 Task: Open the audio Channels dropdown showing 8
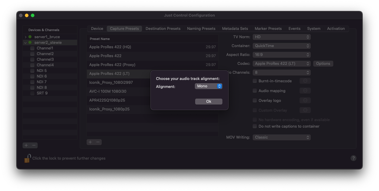coord(282,73)
